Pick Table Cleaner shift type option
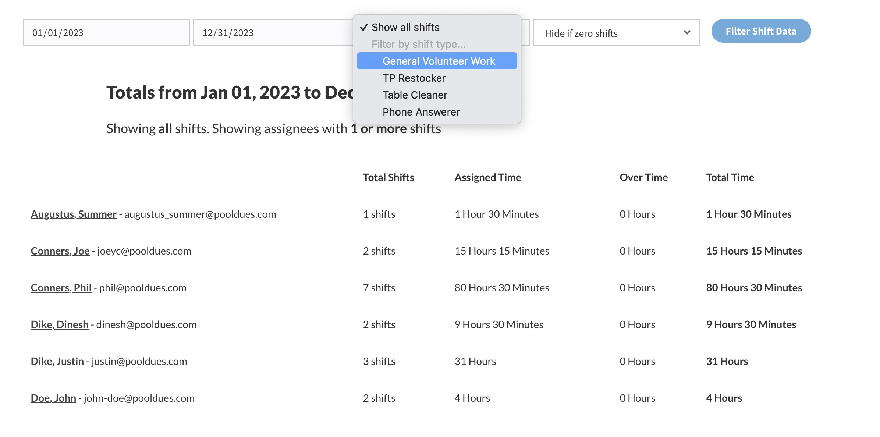This screenshot has width=880, height=437. point(415,95)
